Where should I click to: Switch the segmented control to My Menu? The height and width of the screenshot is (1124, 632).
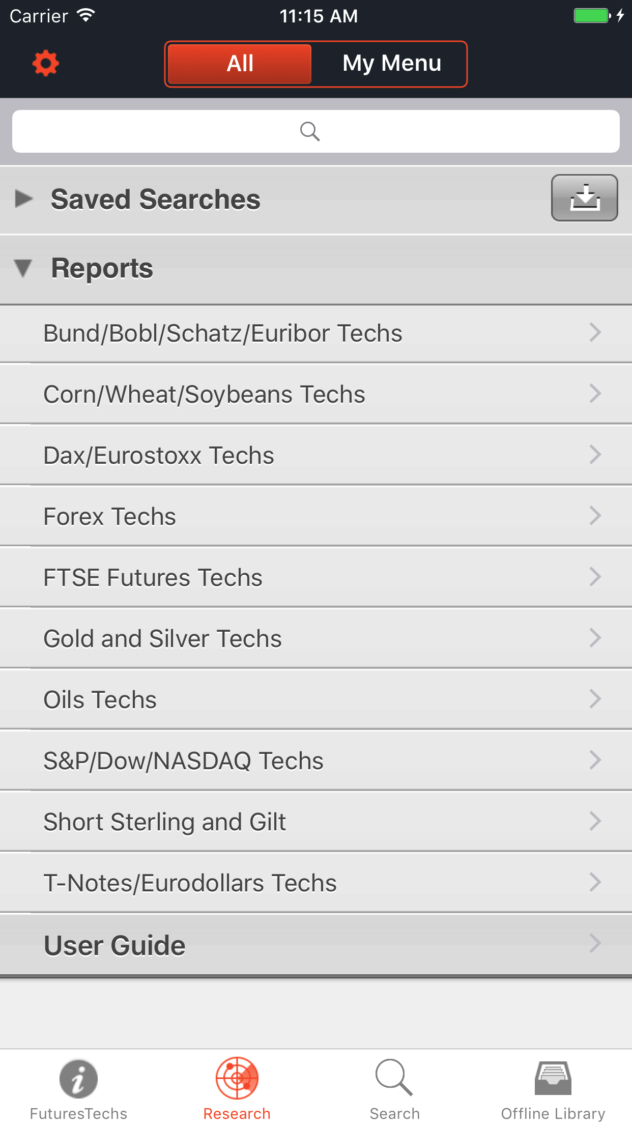[391, 64]
